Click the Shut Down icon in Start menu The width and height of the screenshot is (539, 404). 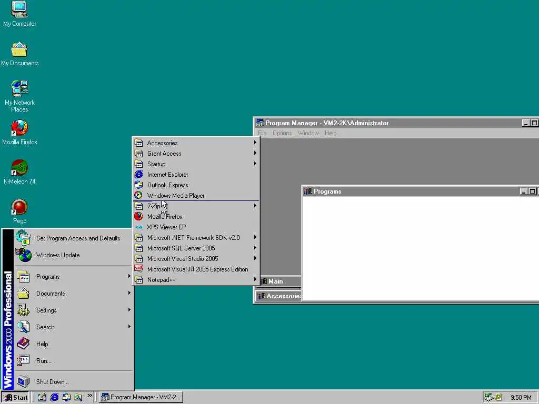(x=23, y=381)
